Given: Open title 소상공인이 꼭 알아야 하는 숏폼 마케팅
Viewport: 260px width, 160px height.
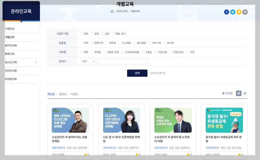Looking at the screenshot, I should (x=70, y=139).
